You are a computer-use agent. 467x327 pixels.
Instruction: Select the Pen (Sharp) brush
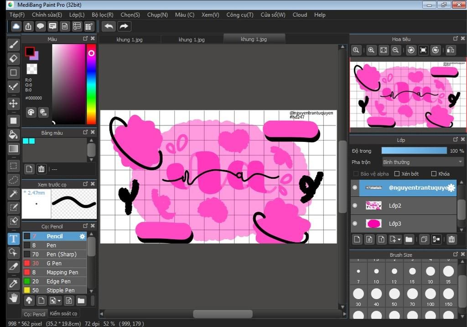click(x=55, y=254)
